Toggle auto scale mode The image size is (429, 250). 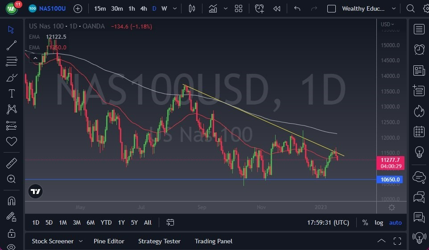click(396, 223)
